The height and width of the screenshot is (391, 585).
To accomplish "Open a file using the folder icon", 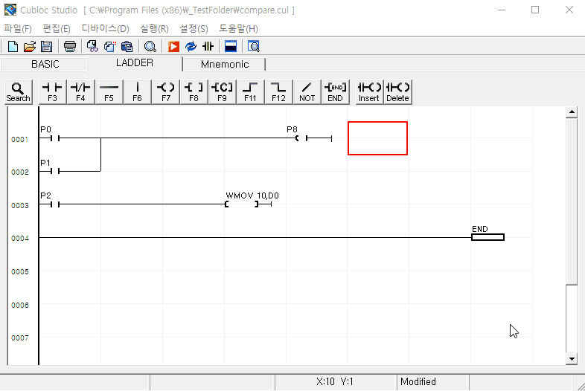I will 30,46.
